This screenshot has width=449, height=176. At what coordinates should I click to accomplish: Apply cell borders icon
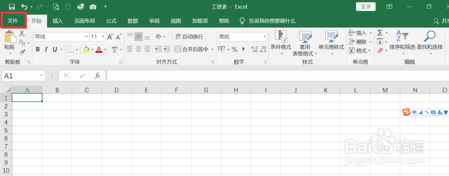[70, 49]
